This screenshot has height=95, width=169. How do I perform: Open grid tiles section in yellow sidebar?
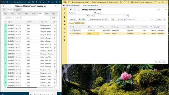[x=64, y=28]
